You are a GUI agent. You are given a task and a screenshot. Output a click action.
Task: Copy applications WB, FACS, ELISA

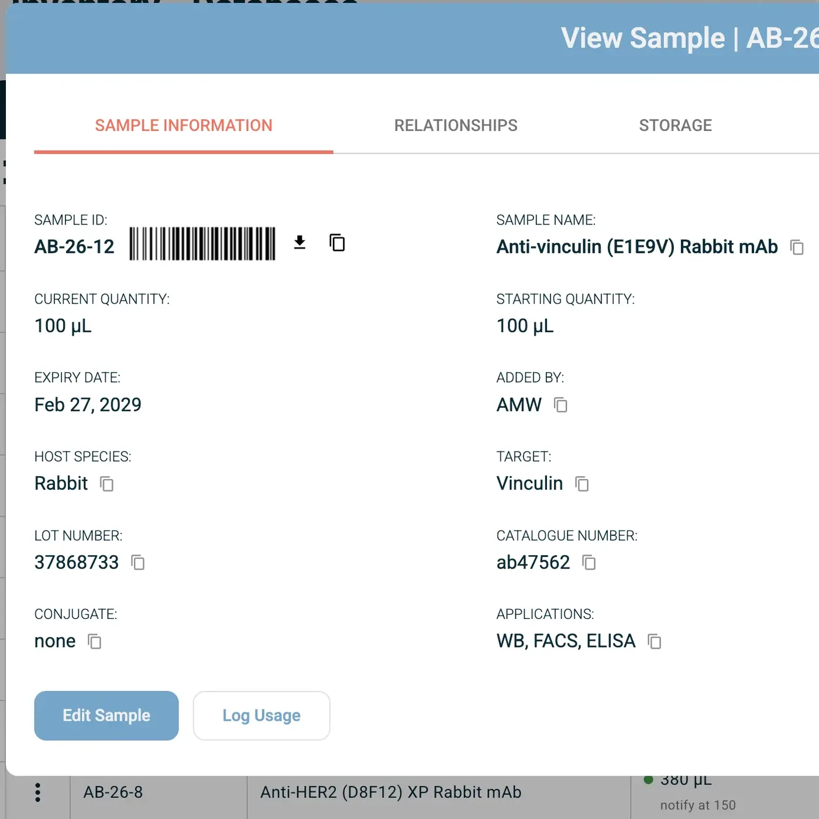(654, 642)
